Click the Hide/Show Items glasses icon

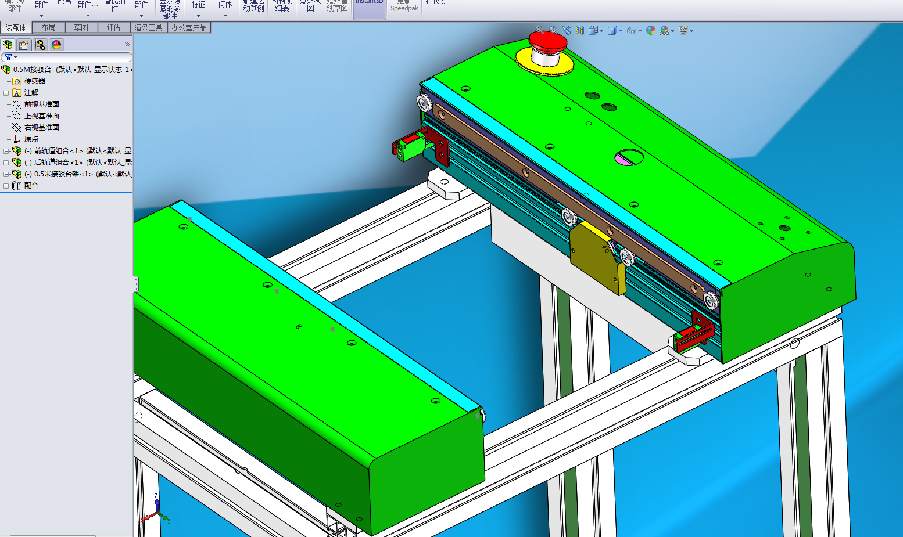coord(631,30)
